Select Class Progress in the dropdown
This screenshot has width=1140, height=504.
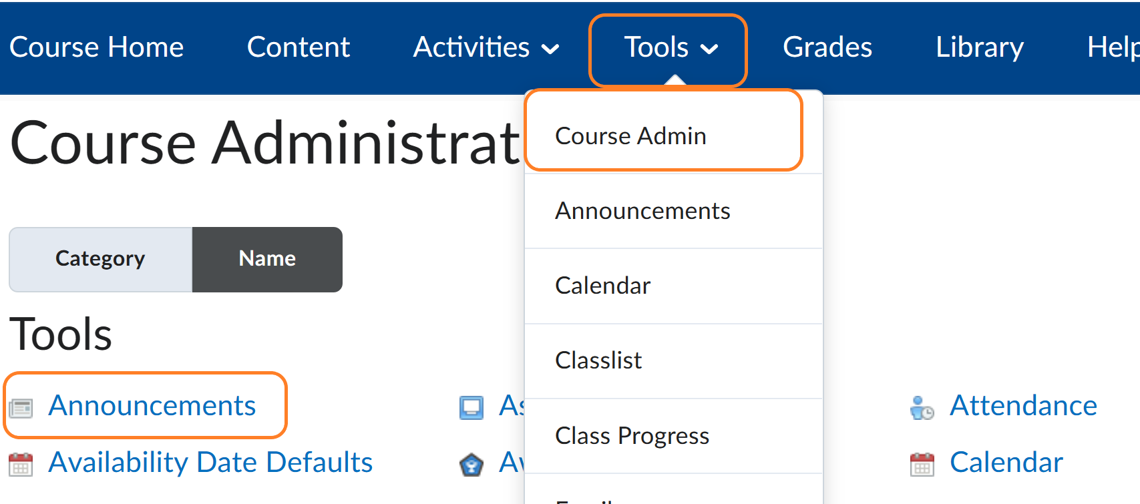[631, 435]
